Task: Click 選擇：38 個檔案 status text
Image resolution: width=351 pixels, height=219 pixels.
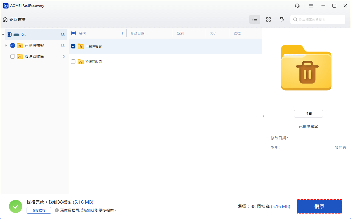Action: tap(254, 206)
